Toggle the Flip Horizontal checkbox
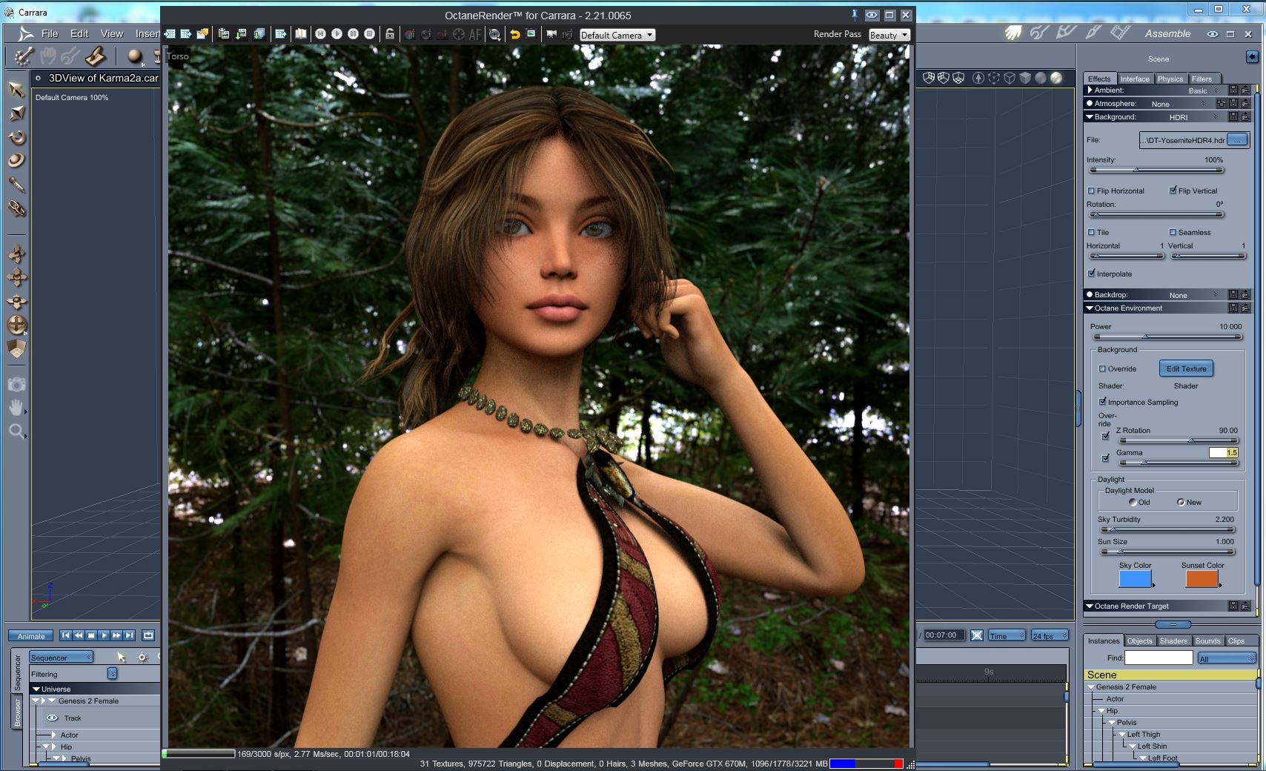Image resolution: width=1266 pixels, height=771 pixels. pos(1091,191)
